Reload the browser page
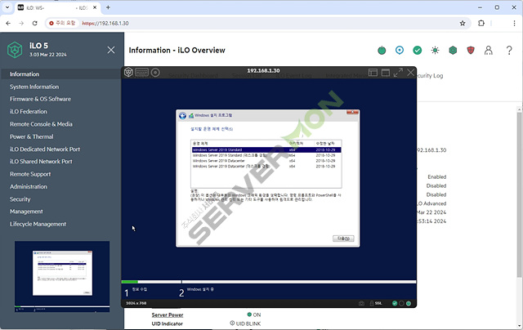The width and height of the screenshot is (523, 330). pos(34,23)
